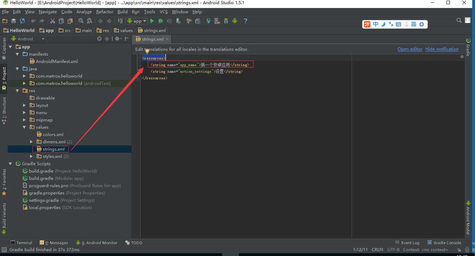The height and width of the screenshot is (256, 475).
Task: Click the Make Project icon
Action: point(120,21)
